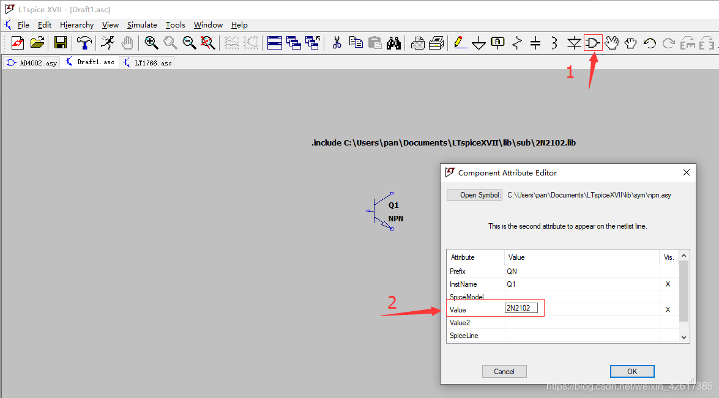This screenshot has height=398, width=719.
Task: Open the Simulate menu
Action: [142, 24]
